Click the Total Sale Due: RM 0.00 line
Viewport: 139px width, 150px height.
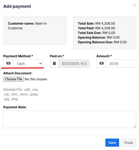[97, 33]
